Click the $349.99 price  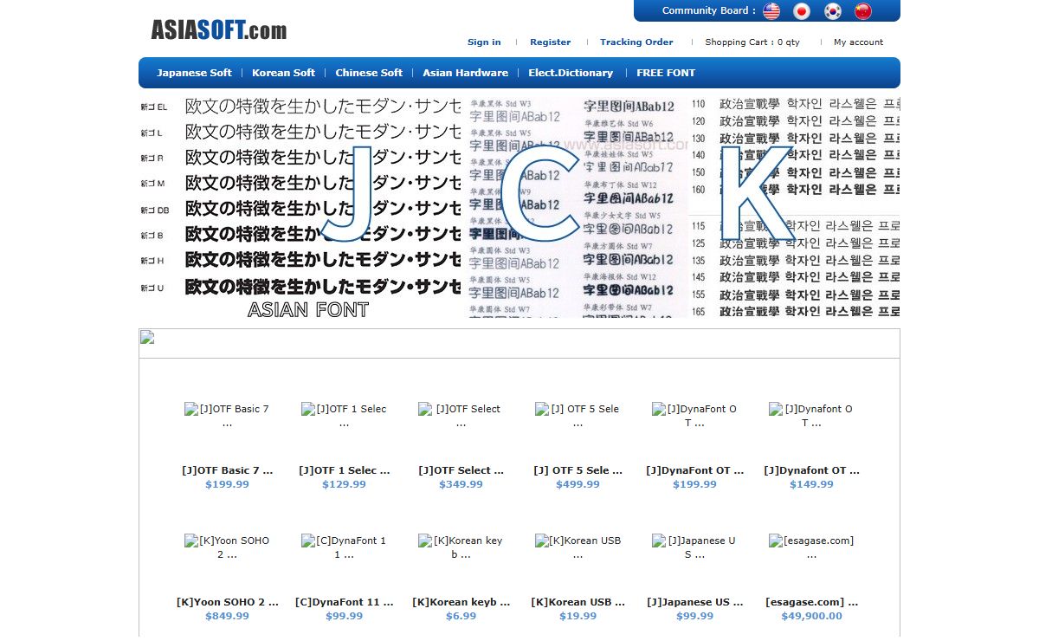pyautogui.click(x=461, y=484)
